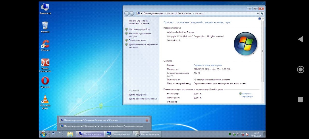Open the Компьютер desktop icon
The image size is (309, 139).
(45, 8)
